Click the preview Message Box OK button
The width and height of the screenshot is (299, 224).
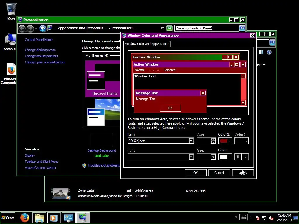(x=170, y=108)
